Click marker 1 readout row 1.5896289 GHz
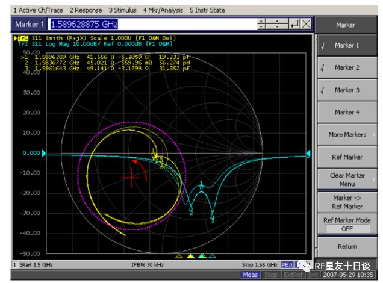The image size is (383, 283). coord(105,57)
